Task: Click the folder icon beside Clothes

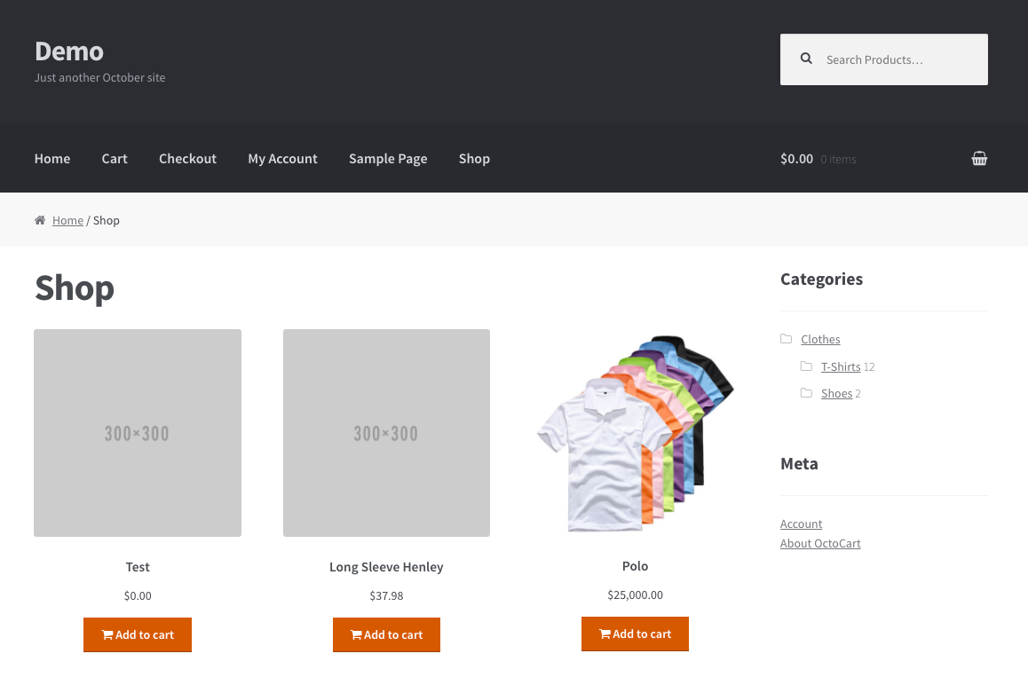Action: click(x=786, y=339)
